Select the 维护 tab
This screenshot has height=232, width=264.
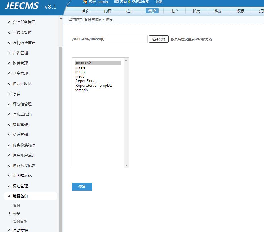point(152,11)
